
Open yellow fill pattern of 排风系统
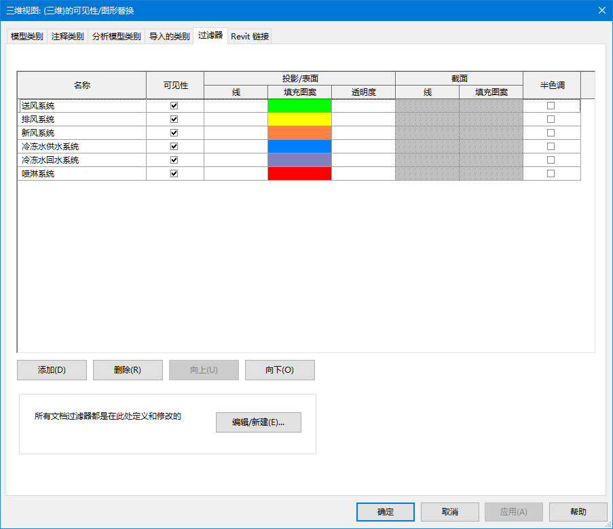click(x=299, y=120)
